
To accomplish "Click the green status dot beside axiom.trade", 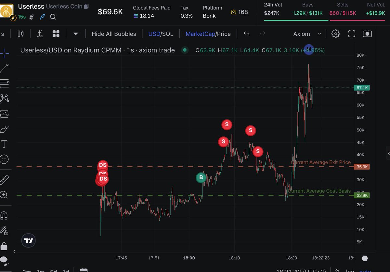I will (185, 50).
